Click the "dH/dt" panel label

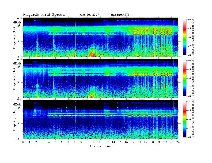coord(17,22)
